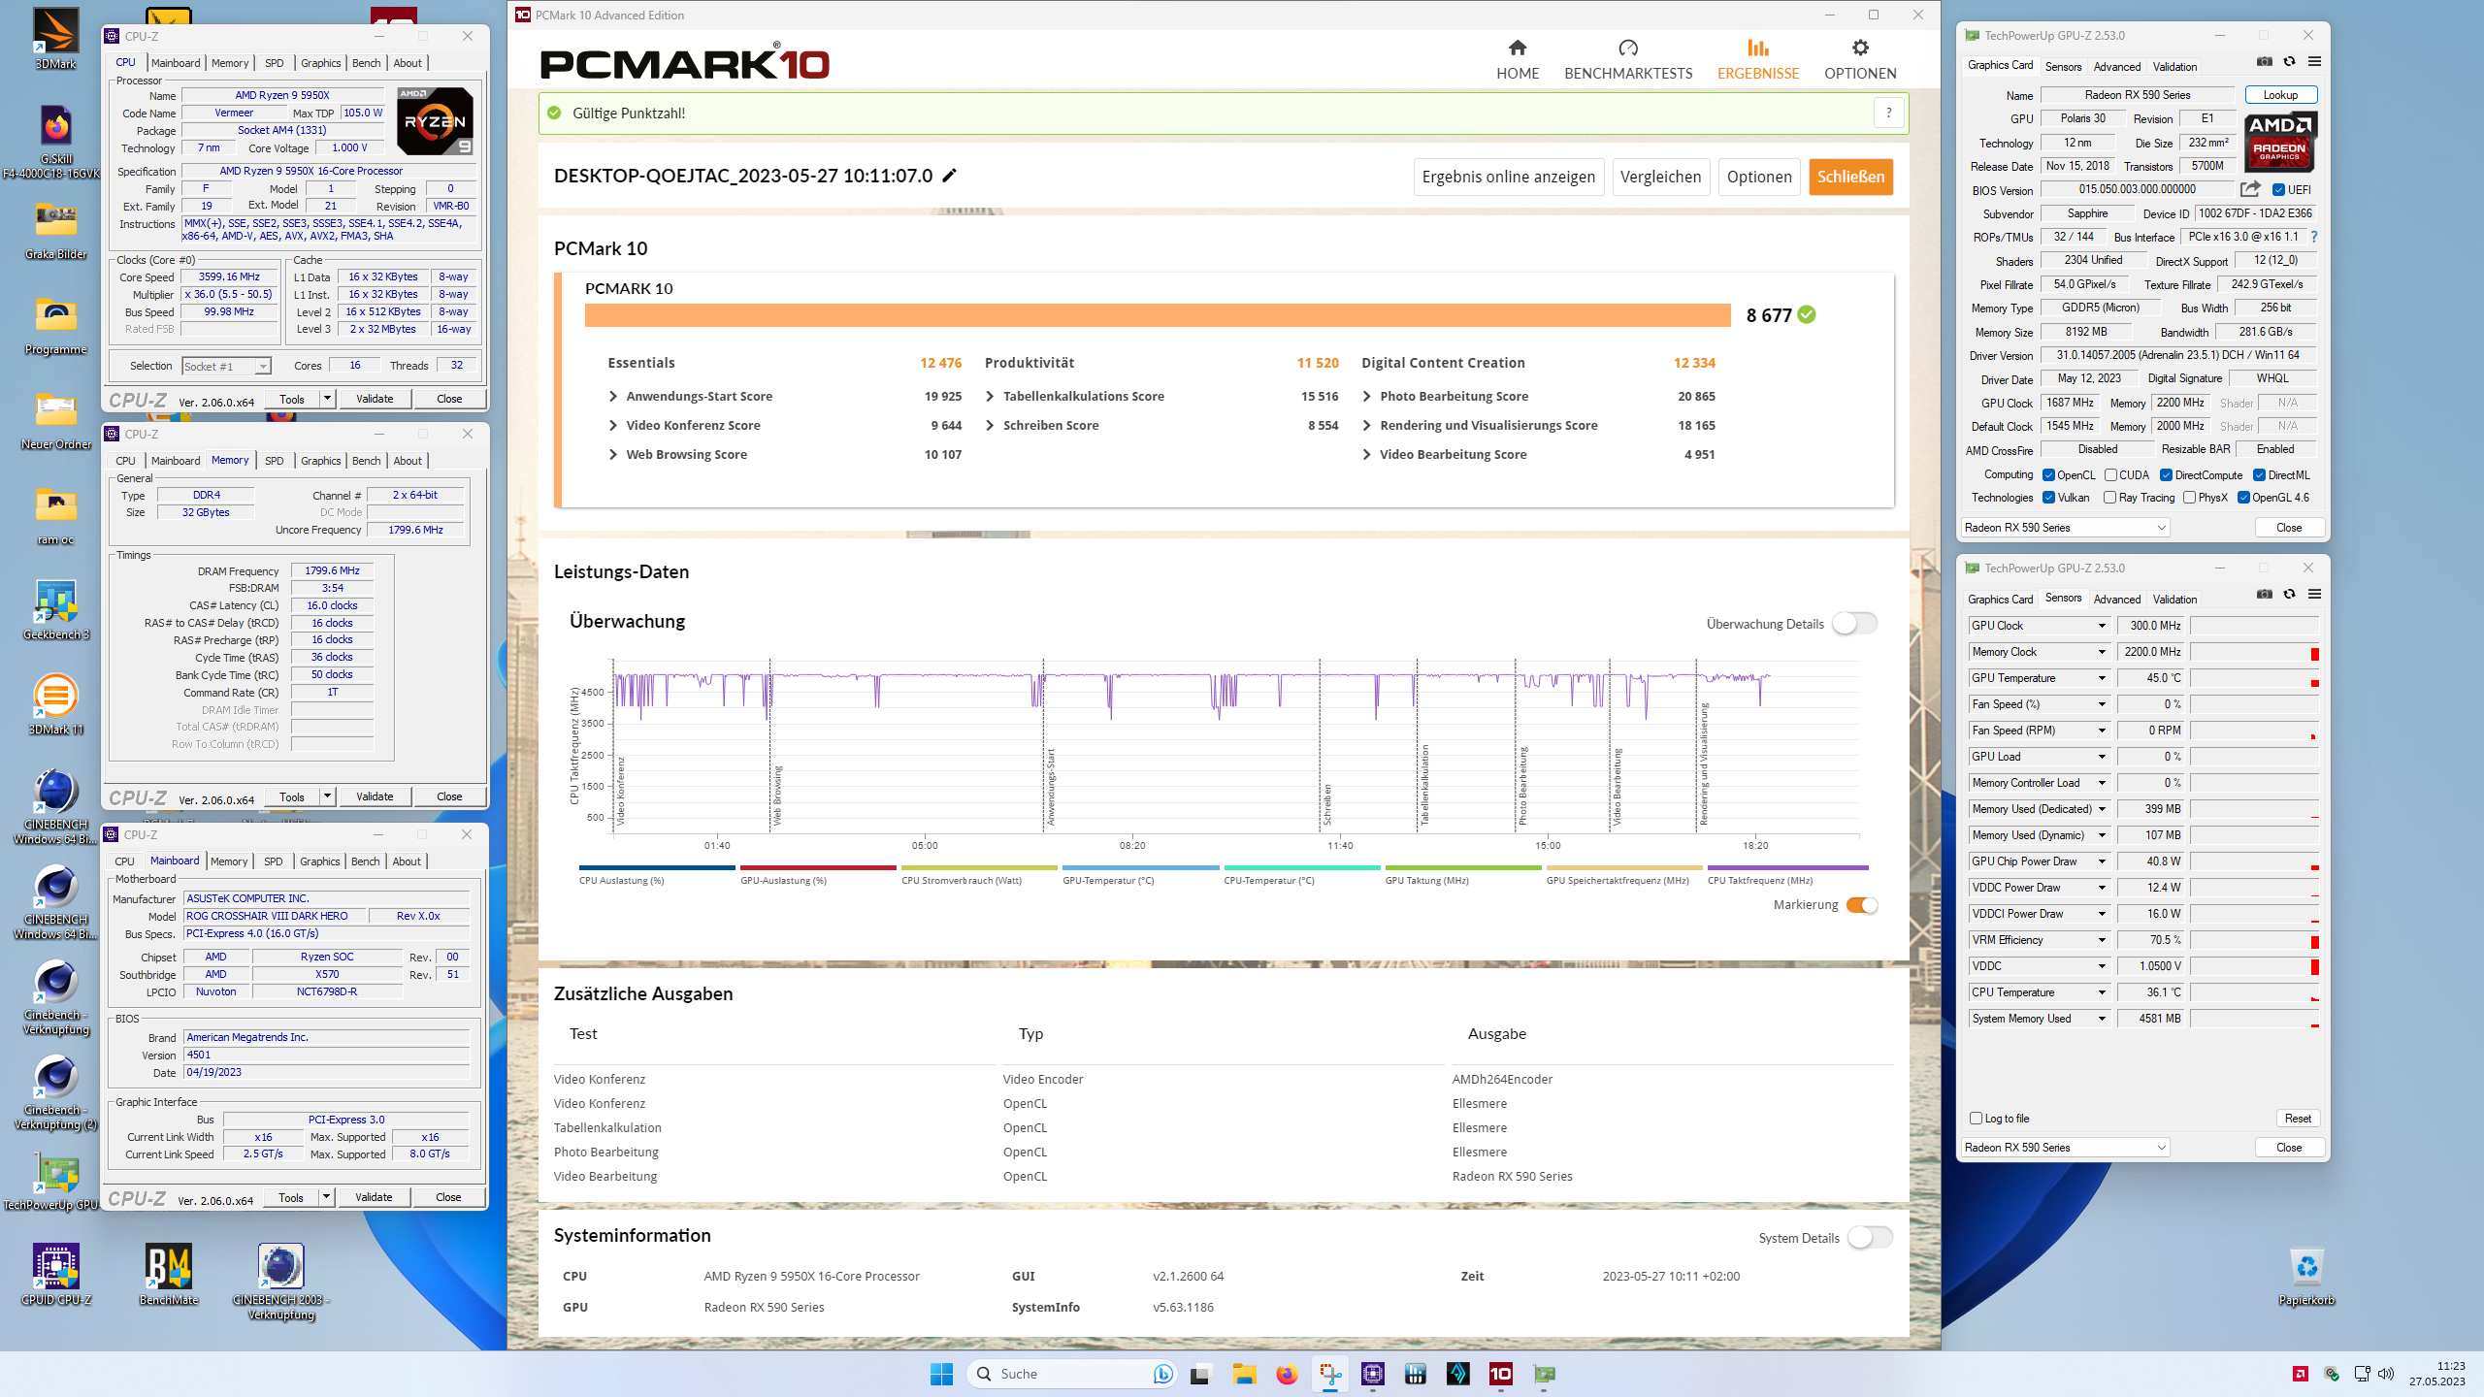Viewport: 2484px width, 1397px height.
Task: Switch to SPD tab in Memory CPU-Z window
Action: 275,461
